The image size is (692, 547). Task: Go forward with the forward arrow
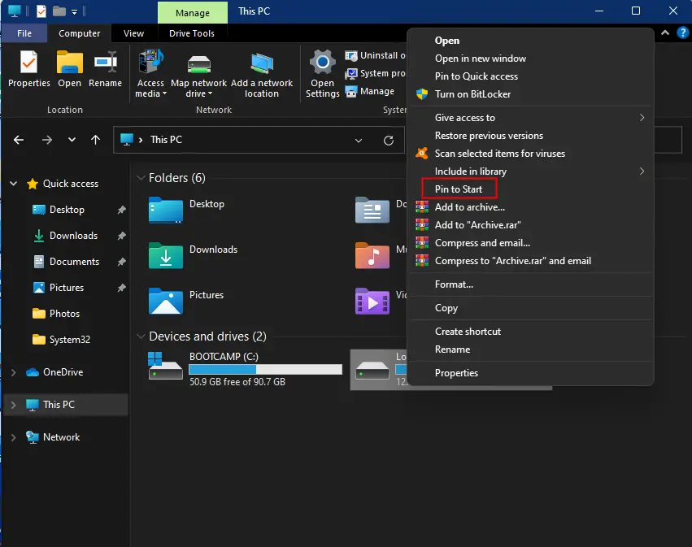[47, 141]
